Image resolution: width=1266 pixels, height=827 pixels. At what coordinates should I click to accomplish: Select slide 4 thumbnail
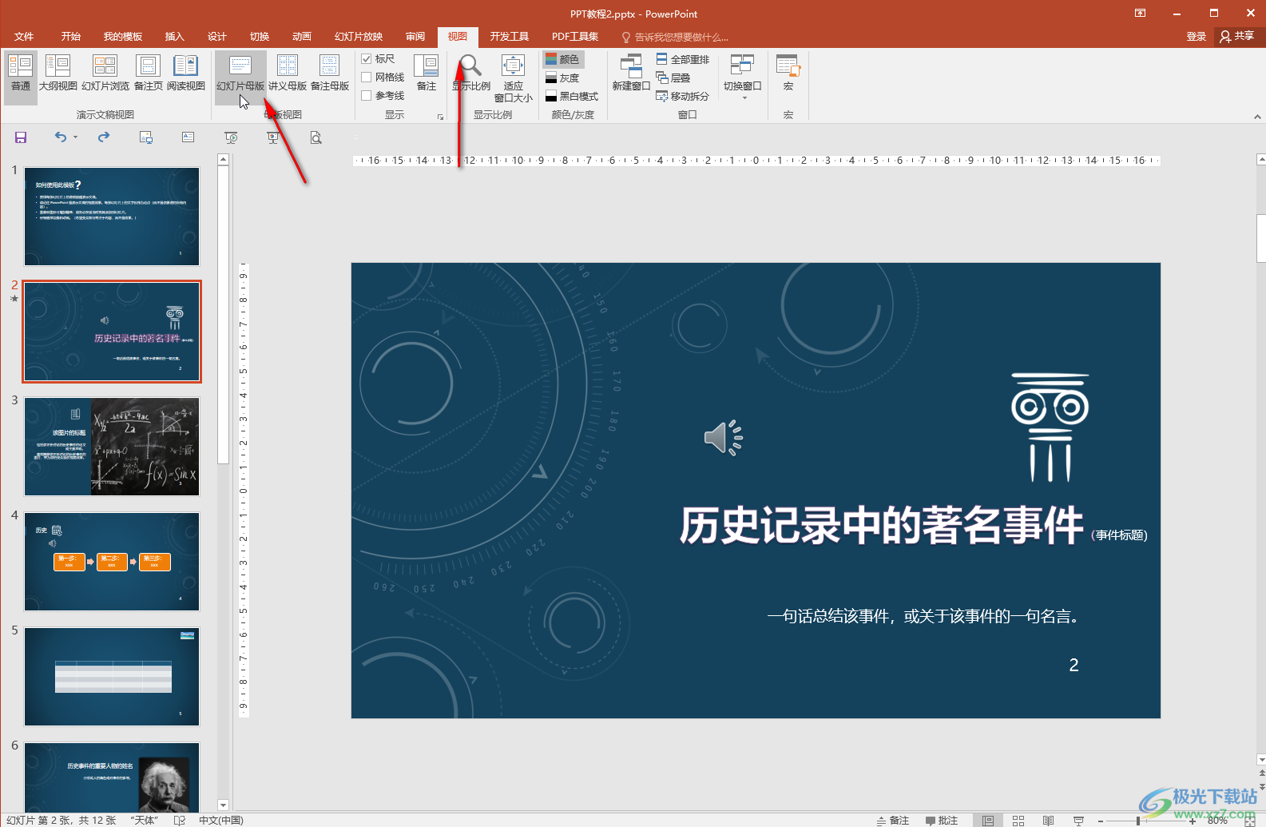112,562
